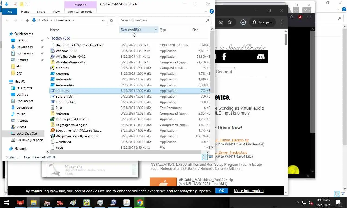Open Windows Start menu

[7, 203]
